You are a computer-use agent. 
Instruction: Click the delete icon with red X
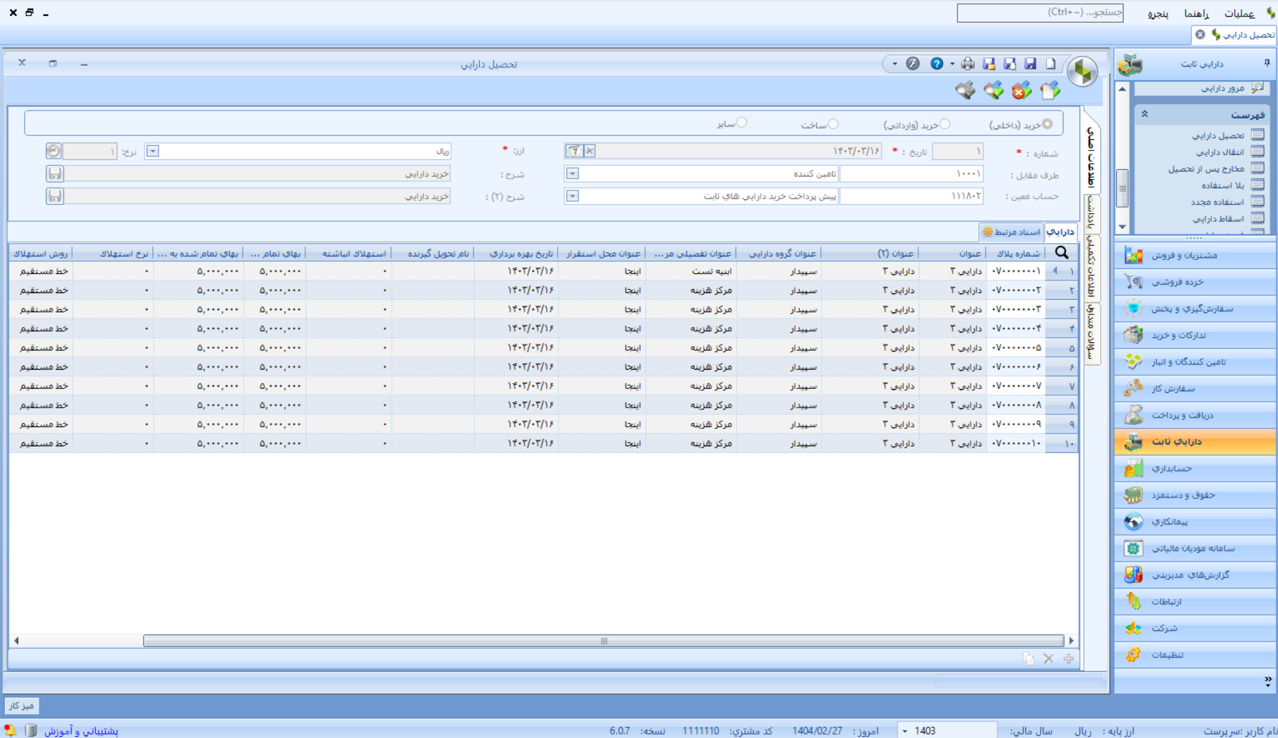(1021, 91)
